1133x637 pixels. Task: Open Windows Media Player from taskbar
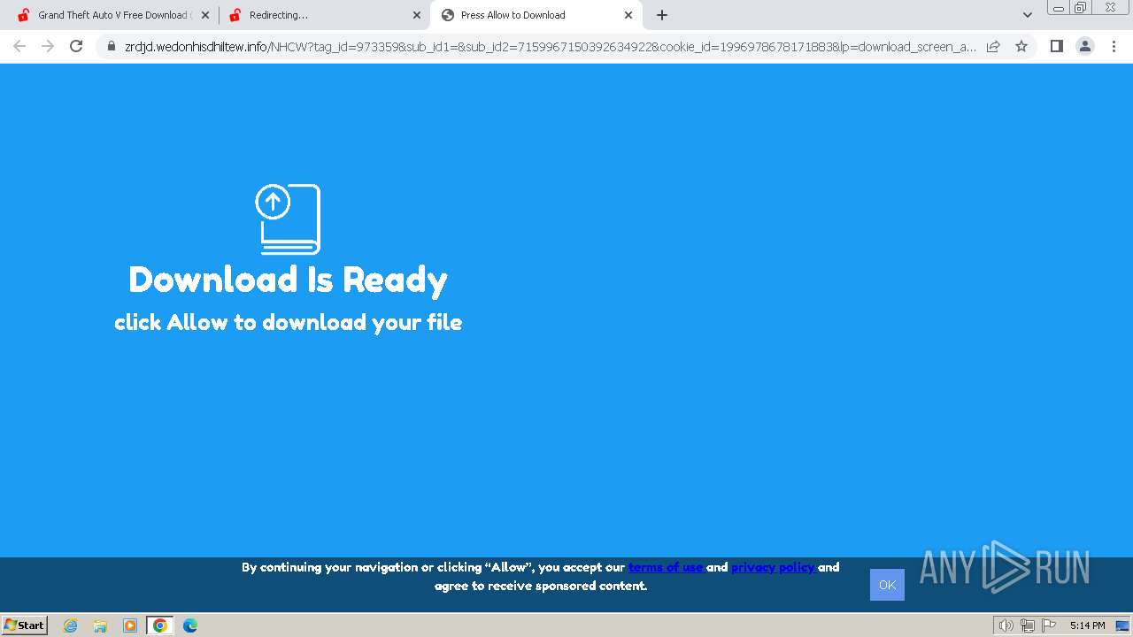[x=130, y=625]
